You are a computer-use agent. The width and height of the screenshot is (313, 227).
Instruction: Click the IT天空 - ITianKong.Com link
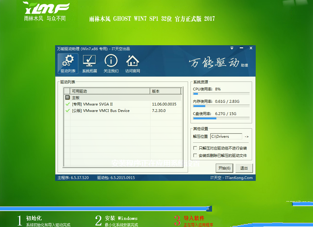point(231,178)
